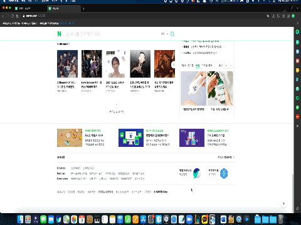Go to next shopping page arrow
Image resolution: width=301 pixels, height=225 pixels.
pyautogui.click(x=231, y=66)
